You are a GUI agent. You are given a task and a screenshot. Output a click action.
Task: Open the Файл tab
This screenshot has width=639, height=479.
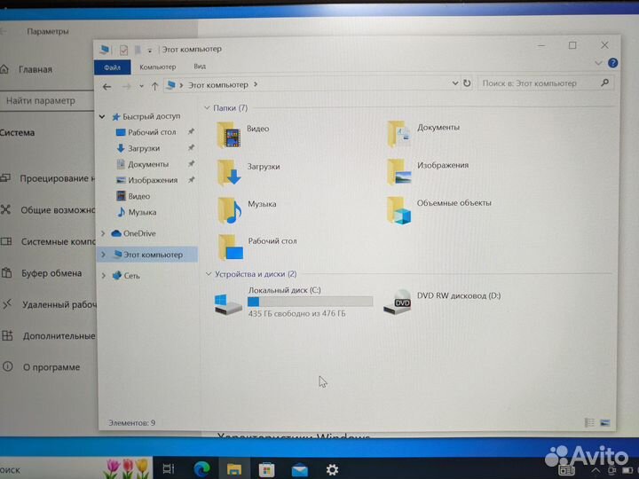112,67
